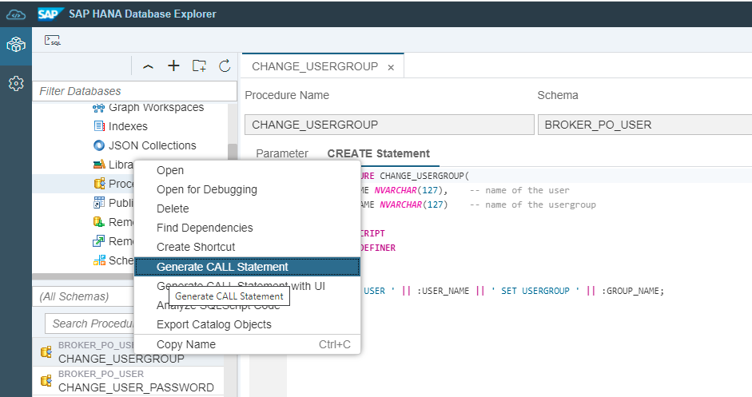Click 'SET USERGROUP' in the code
Image resolution: width=752 pixels, height=397 pixels.
click(535, 291)
